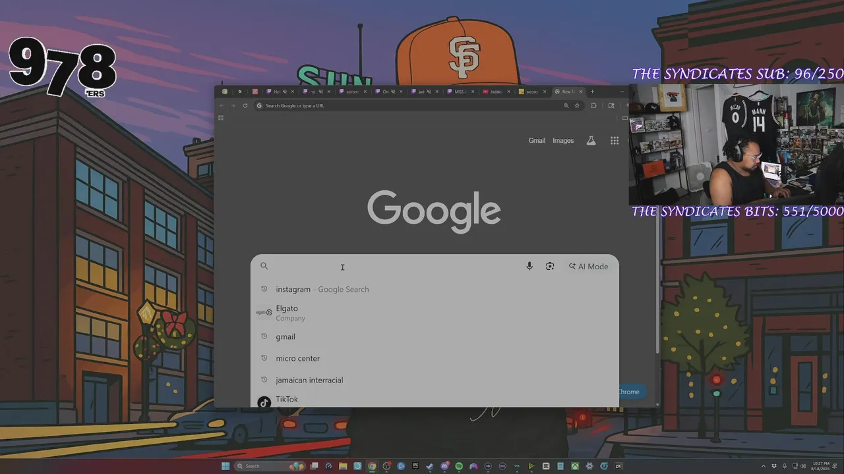The height and width of the screenshot is (474, 844).
Task: Open a new Chrome tab with plus
Action: pos(592,92)
